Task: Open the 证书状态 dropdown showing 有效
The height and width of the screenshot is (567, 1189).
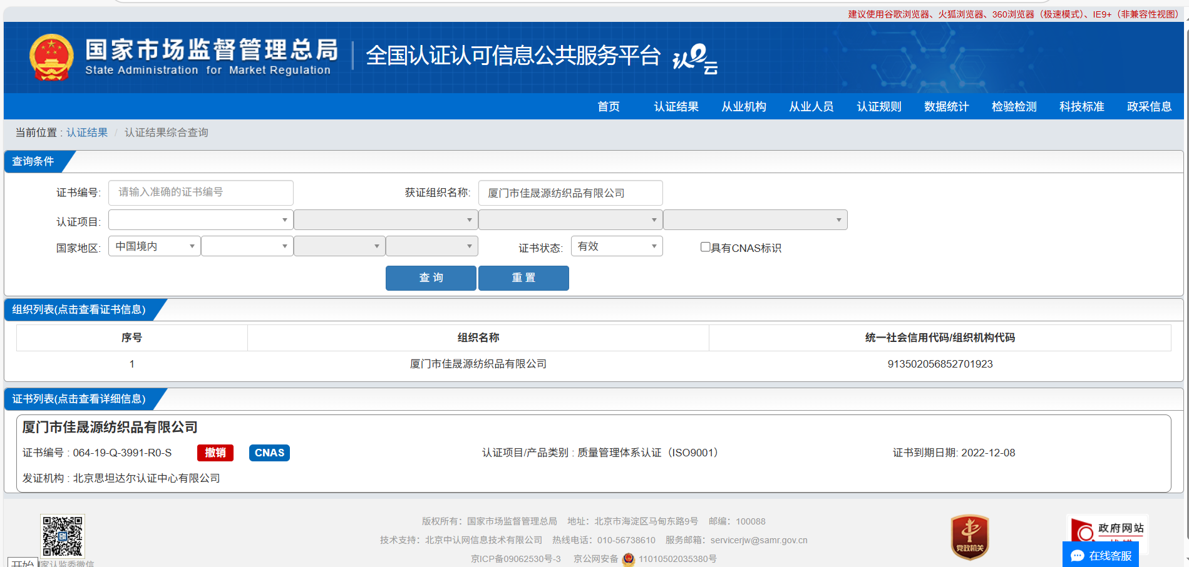Action: (616, 246)
